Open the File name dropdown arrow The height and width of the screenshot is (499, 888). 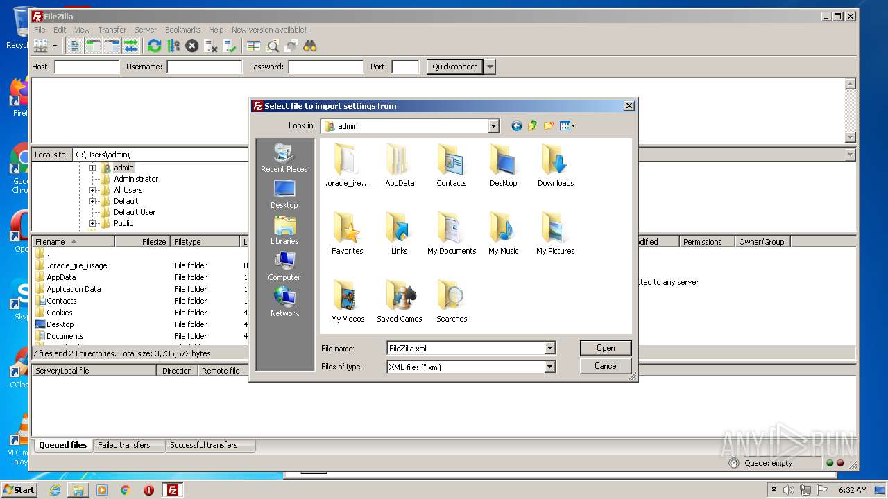pos(549,349)
